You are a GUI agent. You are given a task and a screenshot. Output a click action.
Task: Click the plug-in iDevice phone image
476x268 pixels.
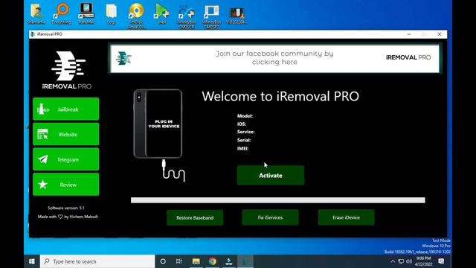point(158,124)
